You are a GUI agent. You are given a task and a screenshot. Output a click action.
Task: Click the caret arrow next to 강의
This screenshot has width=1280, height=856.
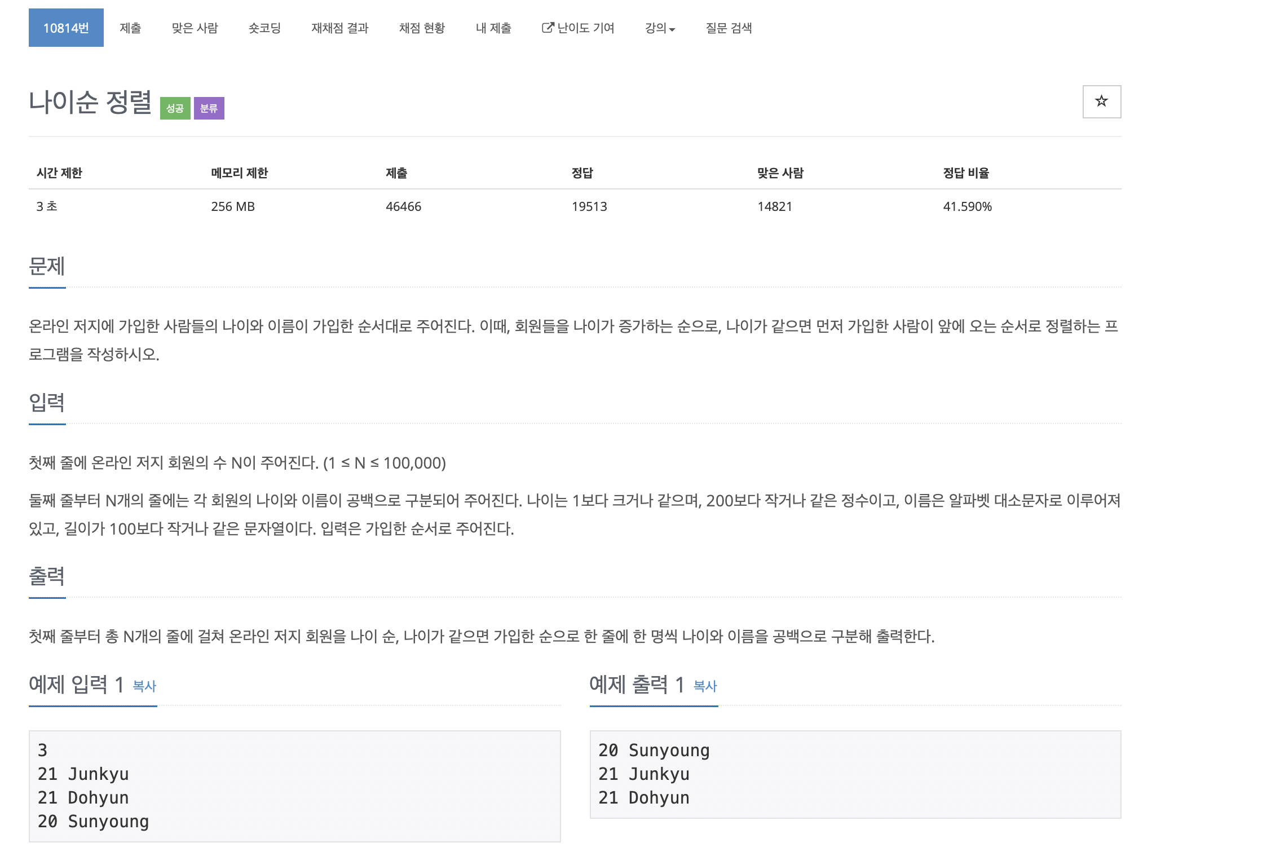tap(672, 29)
